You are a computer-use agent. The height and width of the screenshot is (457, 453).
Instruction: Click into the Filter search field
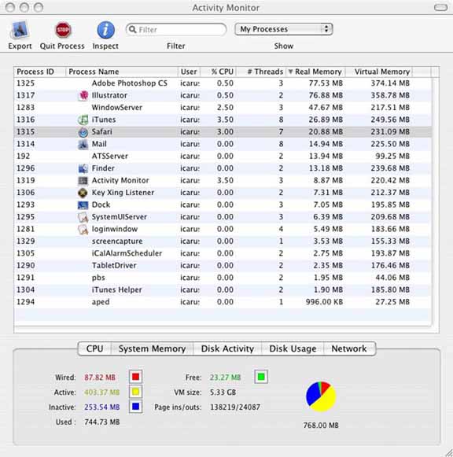(176, 29)
